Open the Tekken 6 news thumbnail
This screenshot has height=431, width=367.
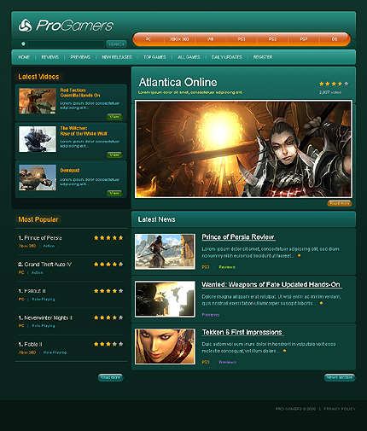coord(165,347)
